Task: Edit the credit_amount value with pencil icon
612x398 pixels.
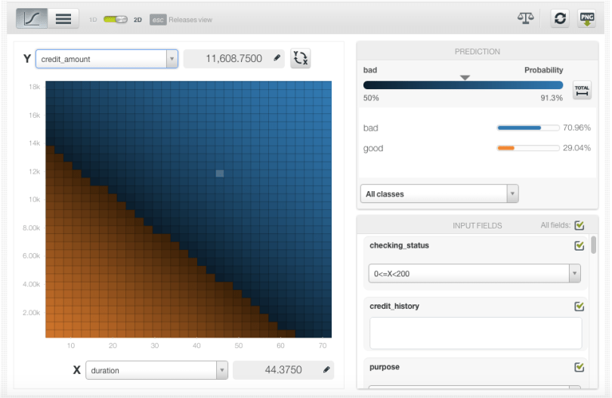Action: [277, 58]
